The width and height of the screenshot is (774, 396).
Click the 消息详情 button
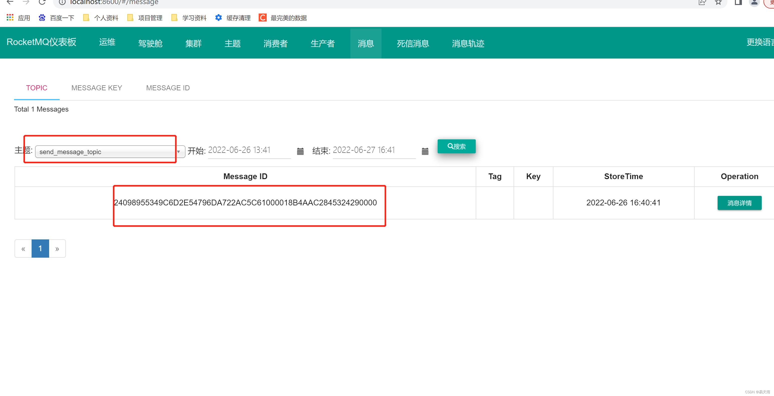pyautogui.click(x=739, y=203)
